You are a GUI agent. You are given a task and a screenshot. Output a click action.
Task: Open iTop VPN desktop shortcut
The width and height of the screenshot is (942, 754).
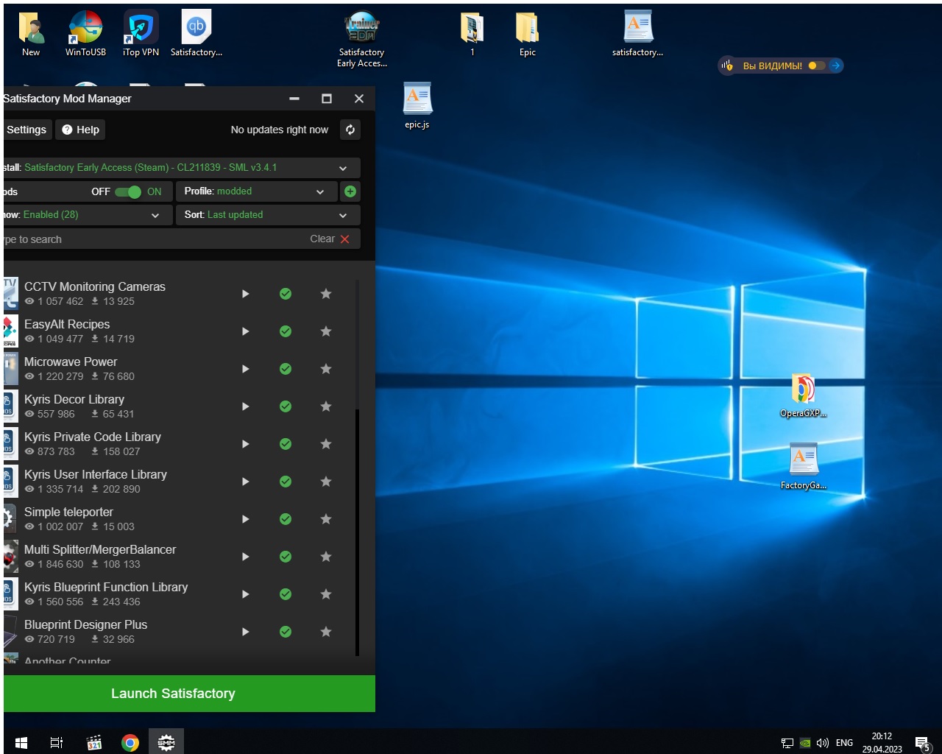coord(141,34)
